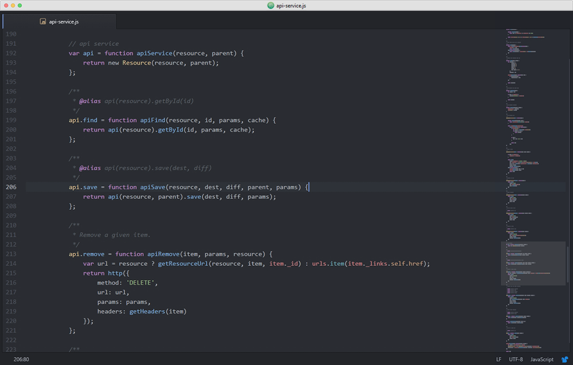Click the JS file icon in the tab
The image size is (573, 365).
[43, 22]
